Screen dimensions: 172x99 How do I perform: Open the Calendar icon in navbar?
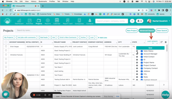click(x=57, y=20)
